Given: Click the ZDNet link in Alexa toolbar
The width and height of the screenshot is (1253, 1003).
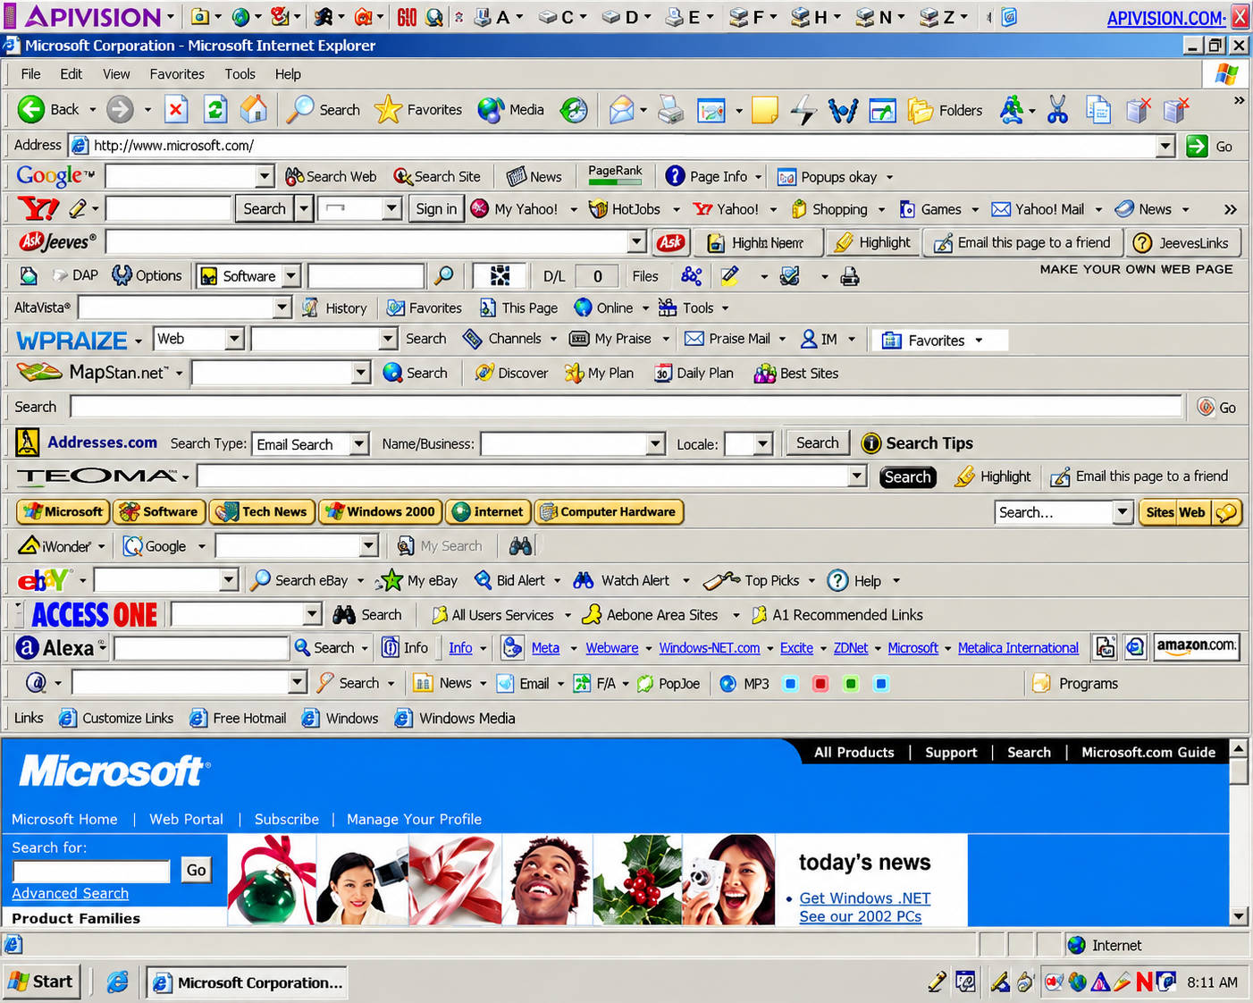Looking at the screenshot, I should click(x=851, y=648).
